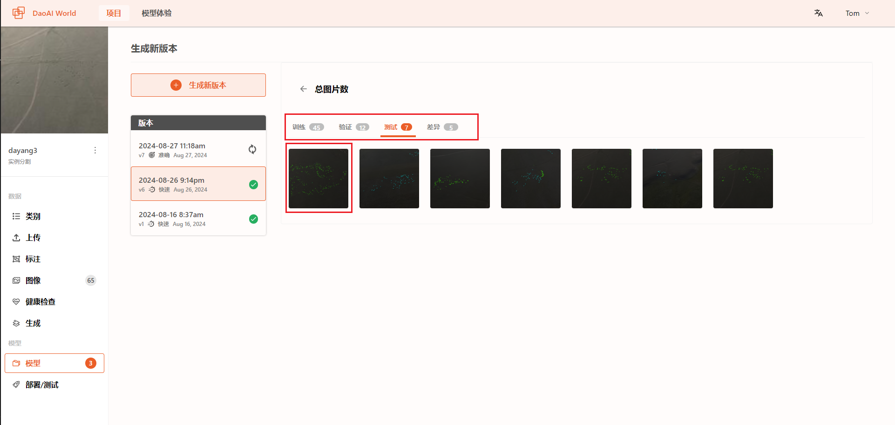Open 标注 in the sidebar
Screen dimensions: 895x425
(54, 259)
